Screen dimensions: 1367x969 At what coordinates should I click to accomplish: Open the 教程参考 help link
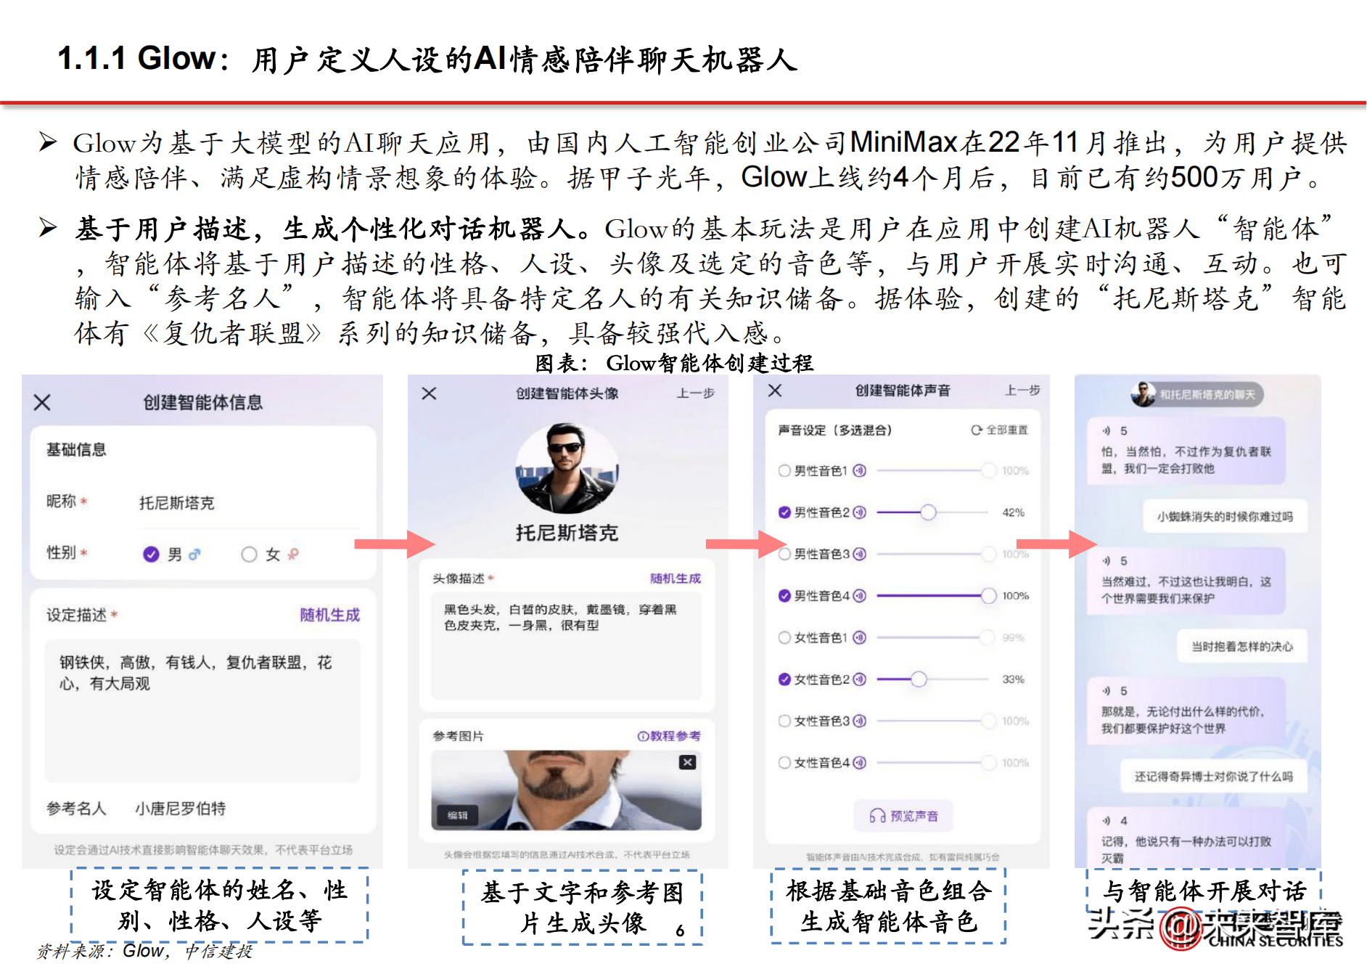click(x=669, y=736)
